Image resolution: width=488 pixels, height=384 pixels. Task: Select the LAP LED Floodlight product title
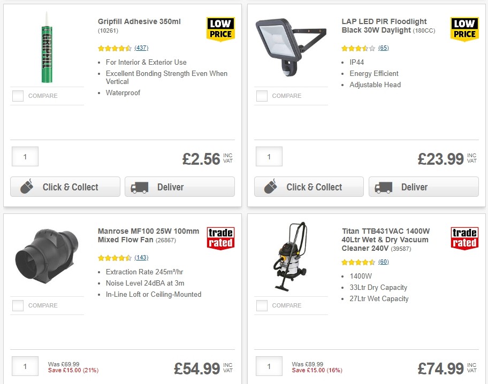point(384,25)
